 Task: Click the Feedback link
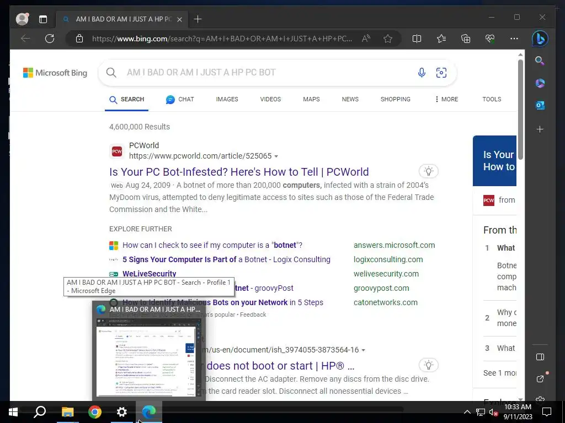click(x=253, y=314)
